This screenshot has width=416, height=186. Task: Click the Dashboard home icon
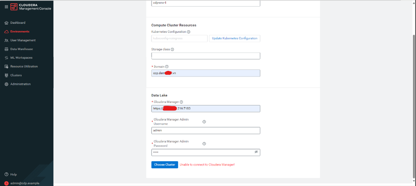(x=6, y=23)
